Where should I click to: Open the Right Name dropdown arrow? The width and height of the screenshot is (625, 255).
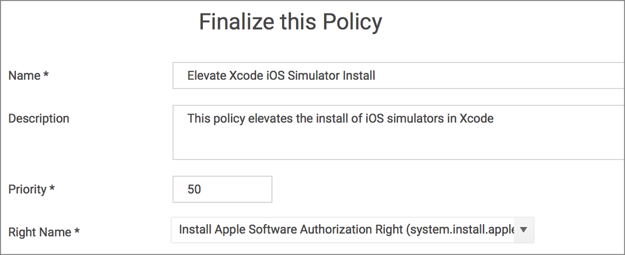(524, 230)
